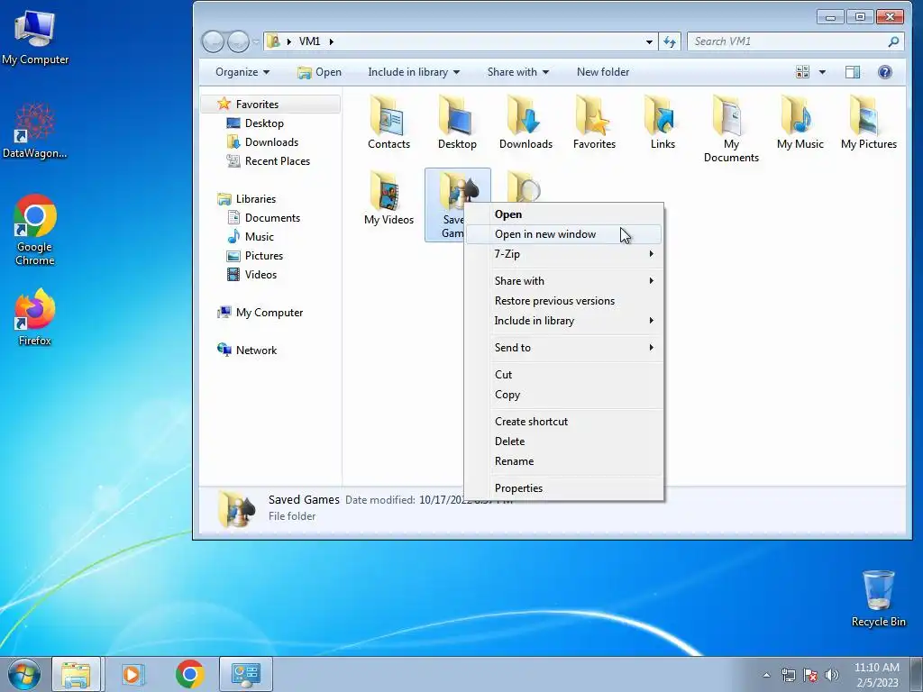Image resolution: width=923 pixels, height=692 pixels.
Task: Open the Organize dropdown menu
Action: [x=242, y=72]
